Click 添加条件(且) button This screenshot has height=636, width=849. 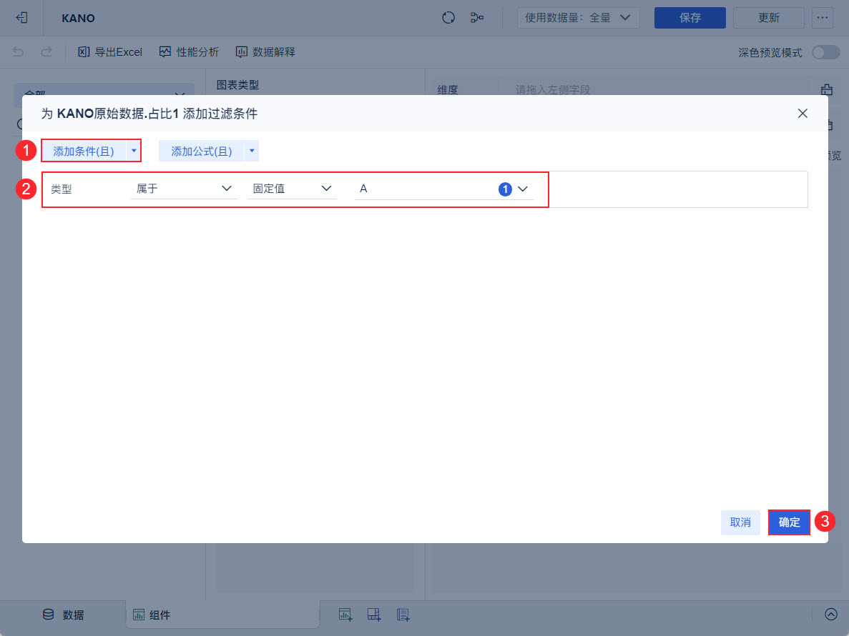[x=84, y=151]
